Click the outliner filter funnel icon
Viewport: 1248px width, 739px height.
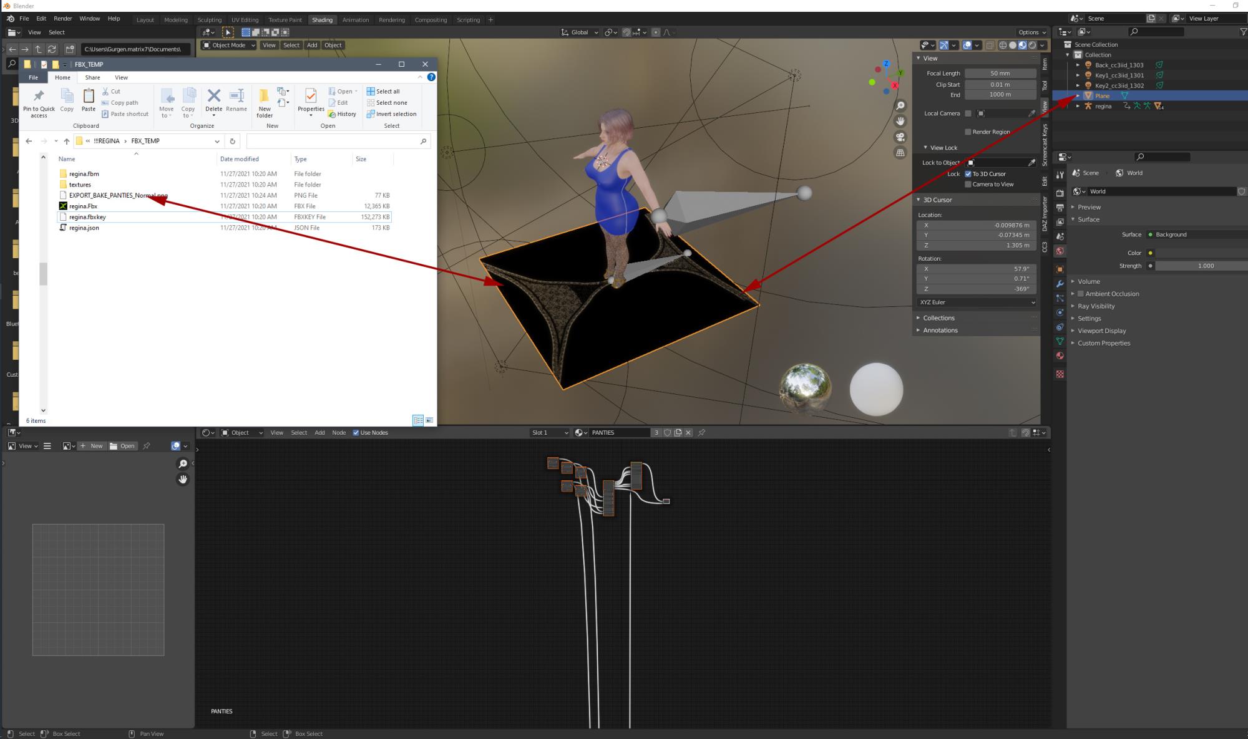tap(1243, 32)
